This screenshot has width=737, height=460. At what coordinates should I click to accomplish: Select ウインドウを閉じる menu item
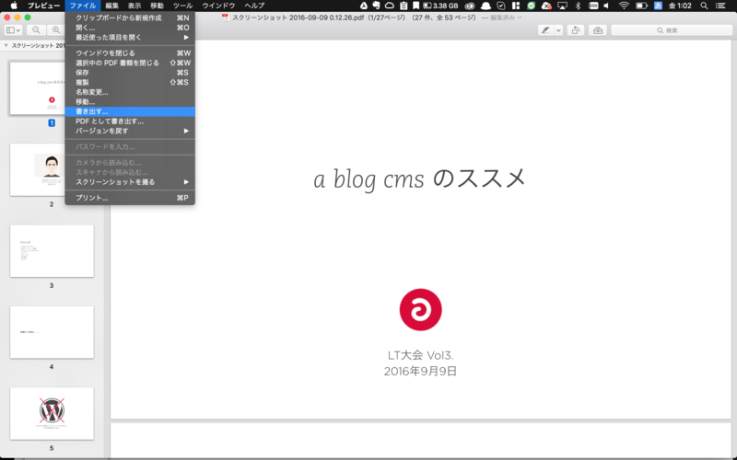[x=130, y=53]
